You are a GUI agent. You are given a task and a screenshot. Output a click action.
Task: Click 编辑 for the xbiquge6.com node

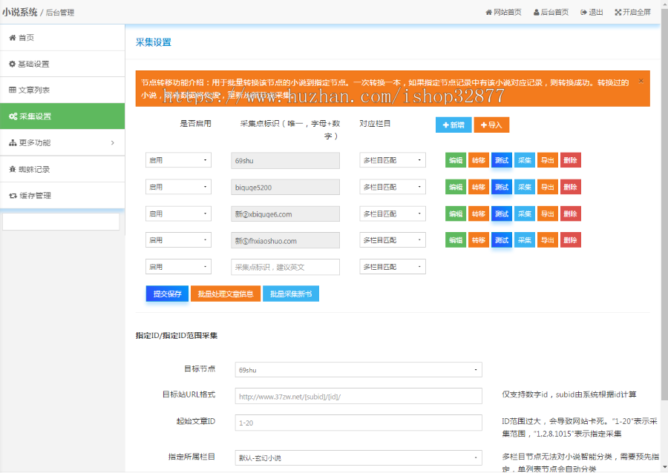456,214
